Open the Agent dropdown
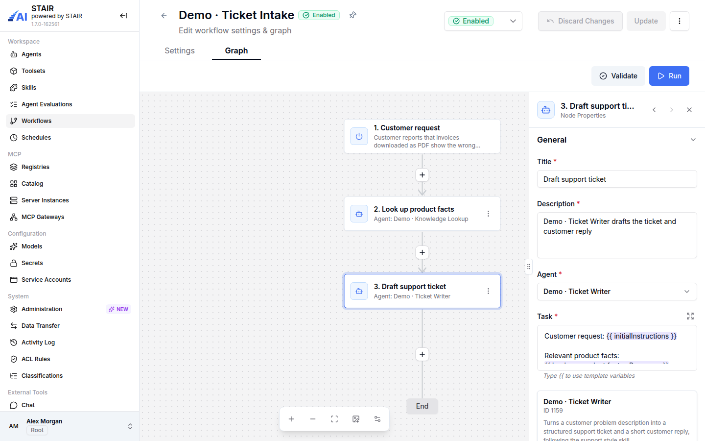This screenshot has width=705, height=441. [x=617, y=292]
